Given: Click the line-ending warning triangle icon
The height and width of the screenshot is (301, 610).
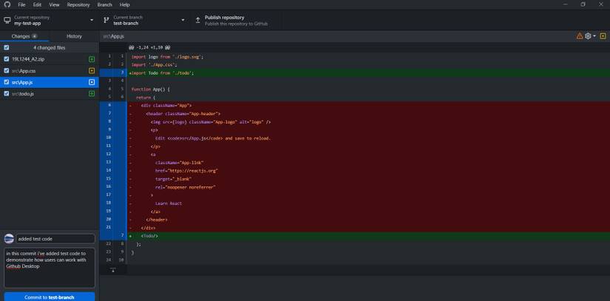Looking at the screenshot, I should click(580, 35).
